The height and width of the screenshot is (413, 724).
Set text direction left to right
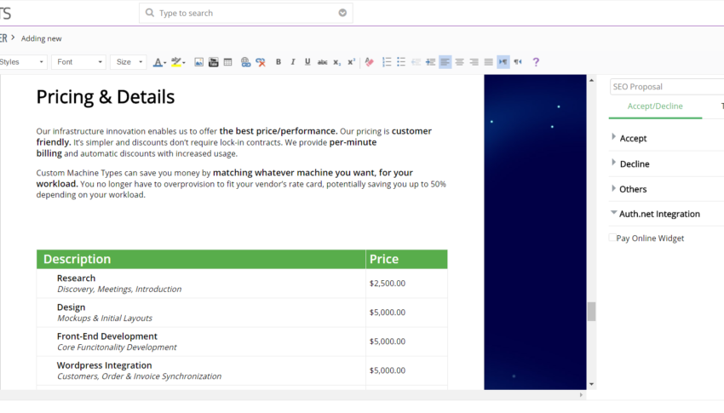pyautogui.click(x=503, y=62)
